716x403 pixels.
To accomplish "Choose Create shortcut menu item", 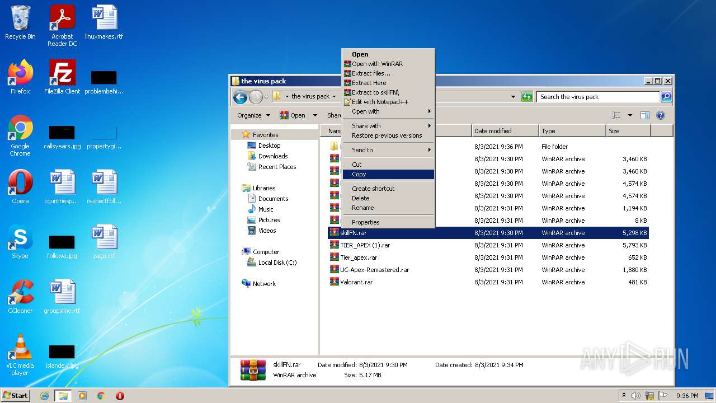I will coord(388,189).
